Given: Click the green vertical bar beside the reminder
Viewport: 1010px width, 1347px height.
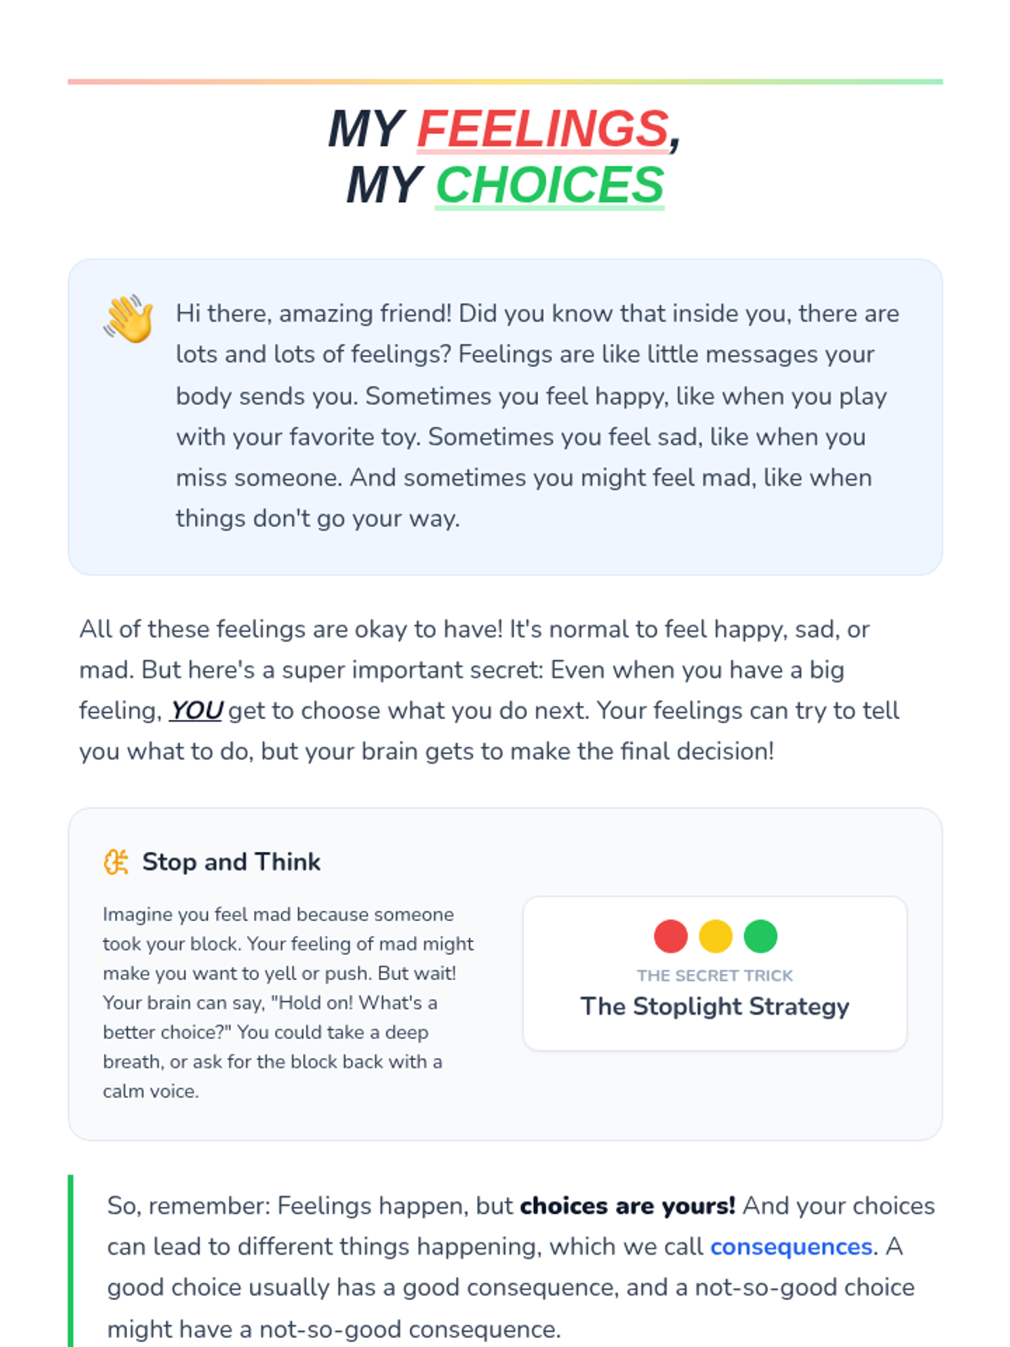Looking at the screenshot, I should point(71,1263).
